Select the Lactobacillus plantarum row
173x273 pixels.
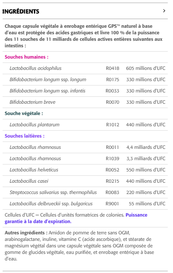tap(85, 125)
